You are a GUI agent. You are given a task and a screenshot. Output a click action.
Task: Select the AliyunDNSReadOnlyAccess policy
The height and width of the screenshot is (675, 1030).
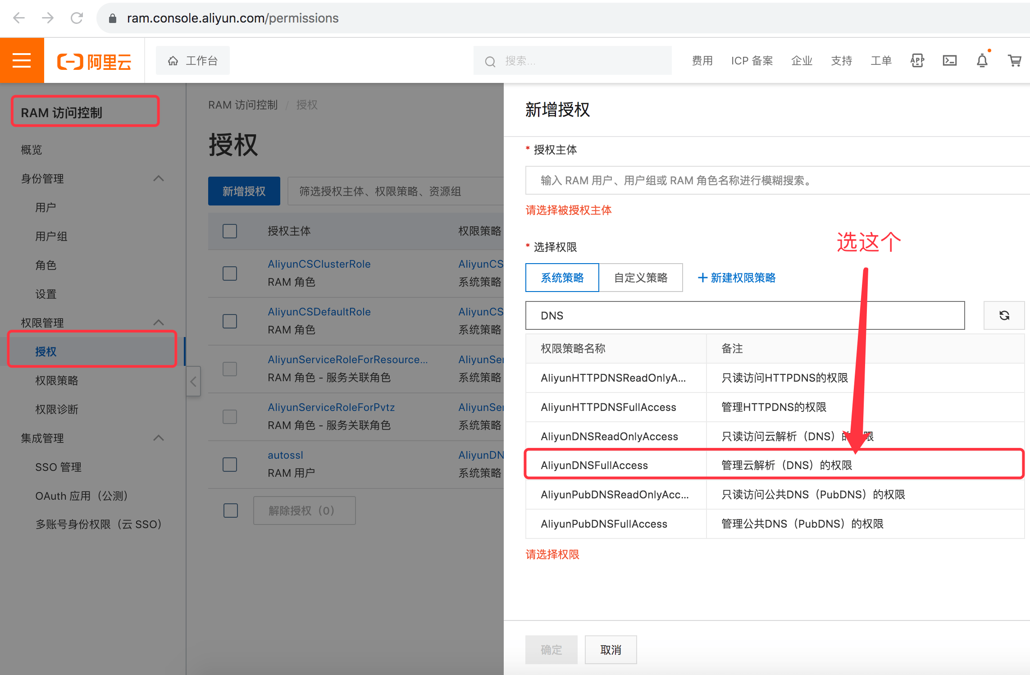[x=775, y=436]
